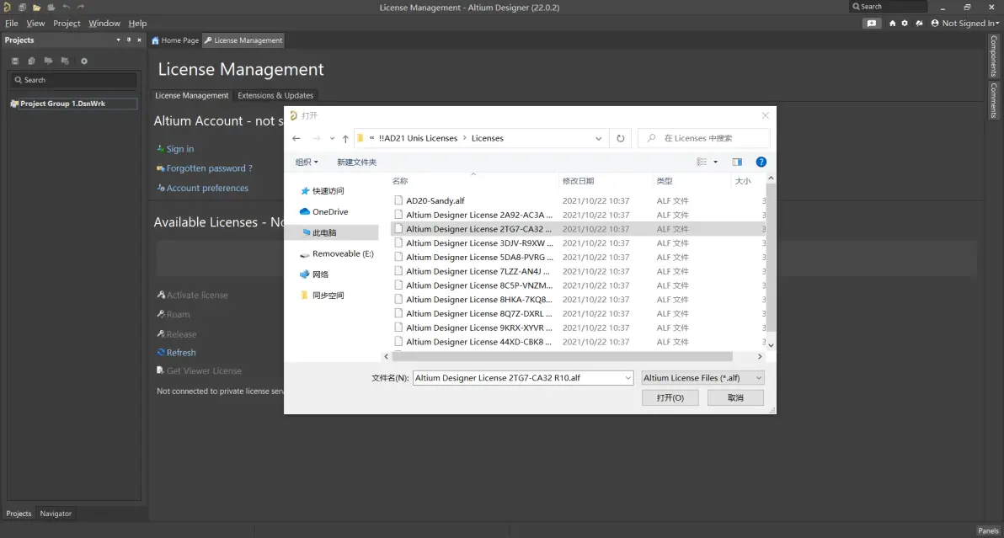
Task: Click the up-folder arrow in the file dialog
Action: pyautogui.click(x=345, y=138)
